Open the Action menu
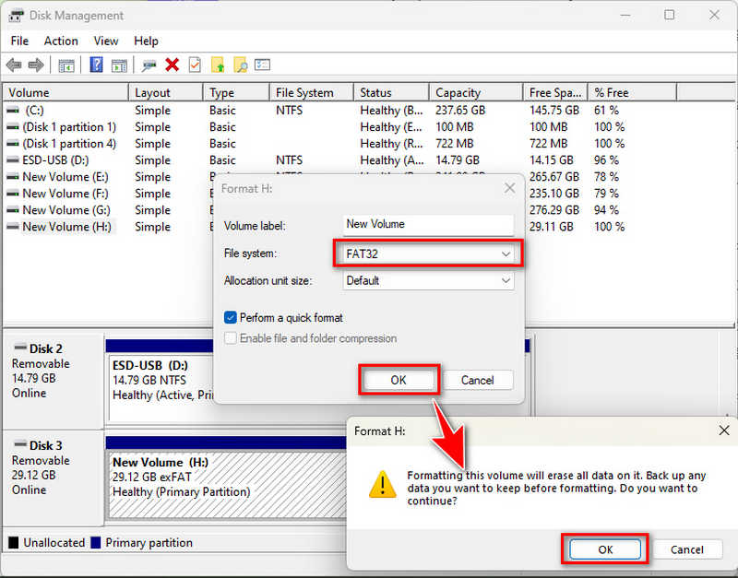The image size is (738, 578). coord(61,41)
